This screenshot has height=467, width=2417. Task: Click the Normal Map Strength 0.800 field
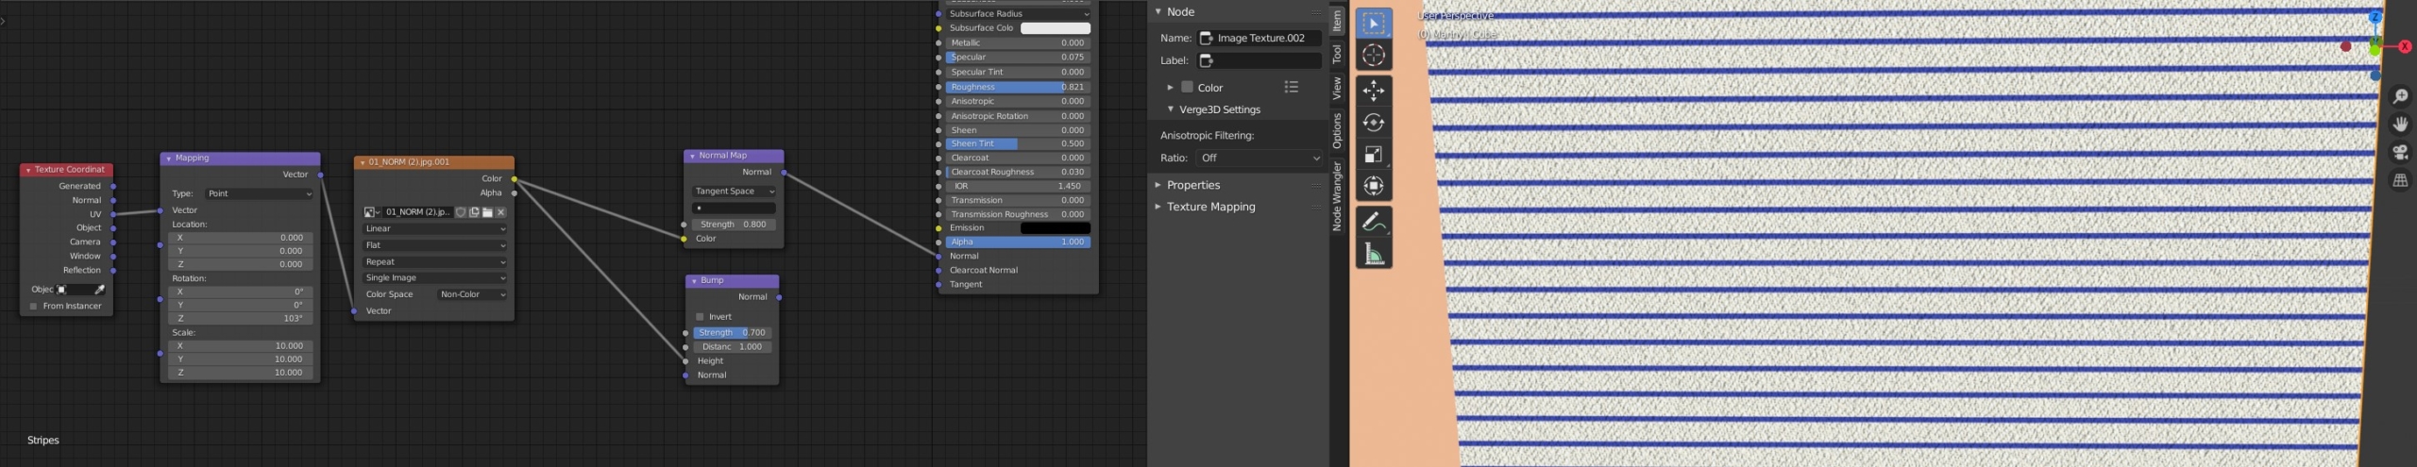pyautogui.click(x=734, y=225)
